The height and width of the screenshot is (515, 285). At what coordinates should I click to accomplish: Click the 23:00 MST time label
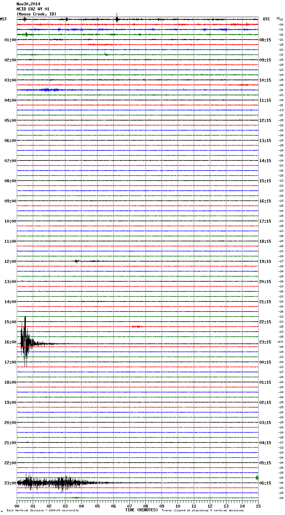coord(10,483)
